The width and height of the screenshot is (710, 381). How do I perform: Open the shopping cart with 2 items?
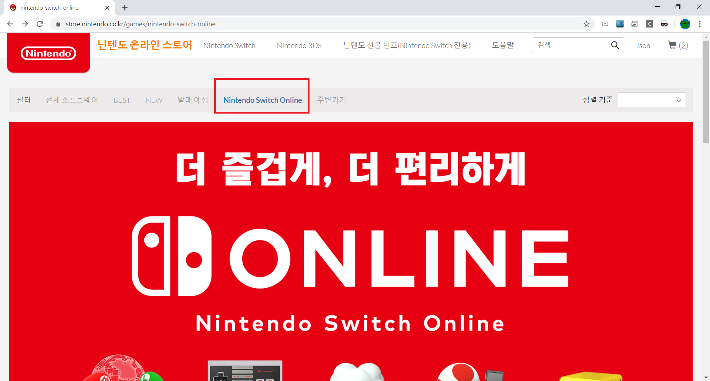pyautogui.click(x=678, y=45)
